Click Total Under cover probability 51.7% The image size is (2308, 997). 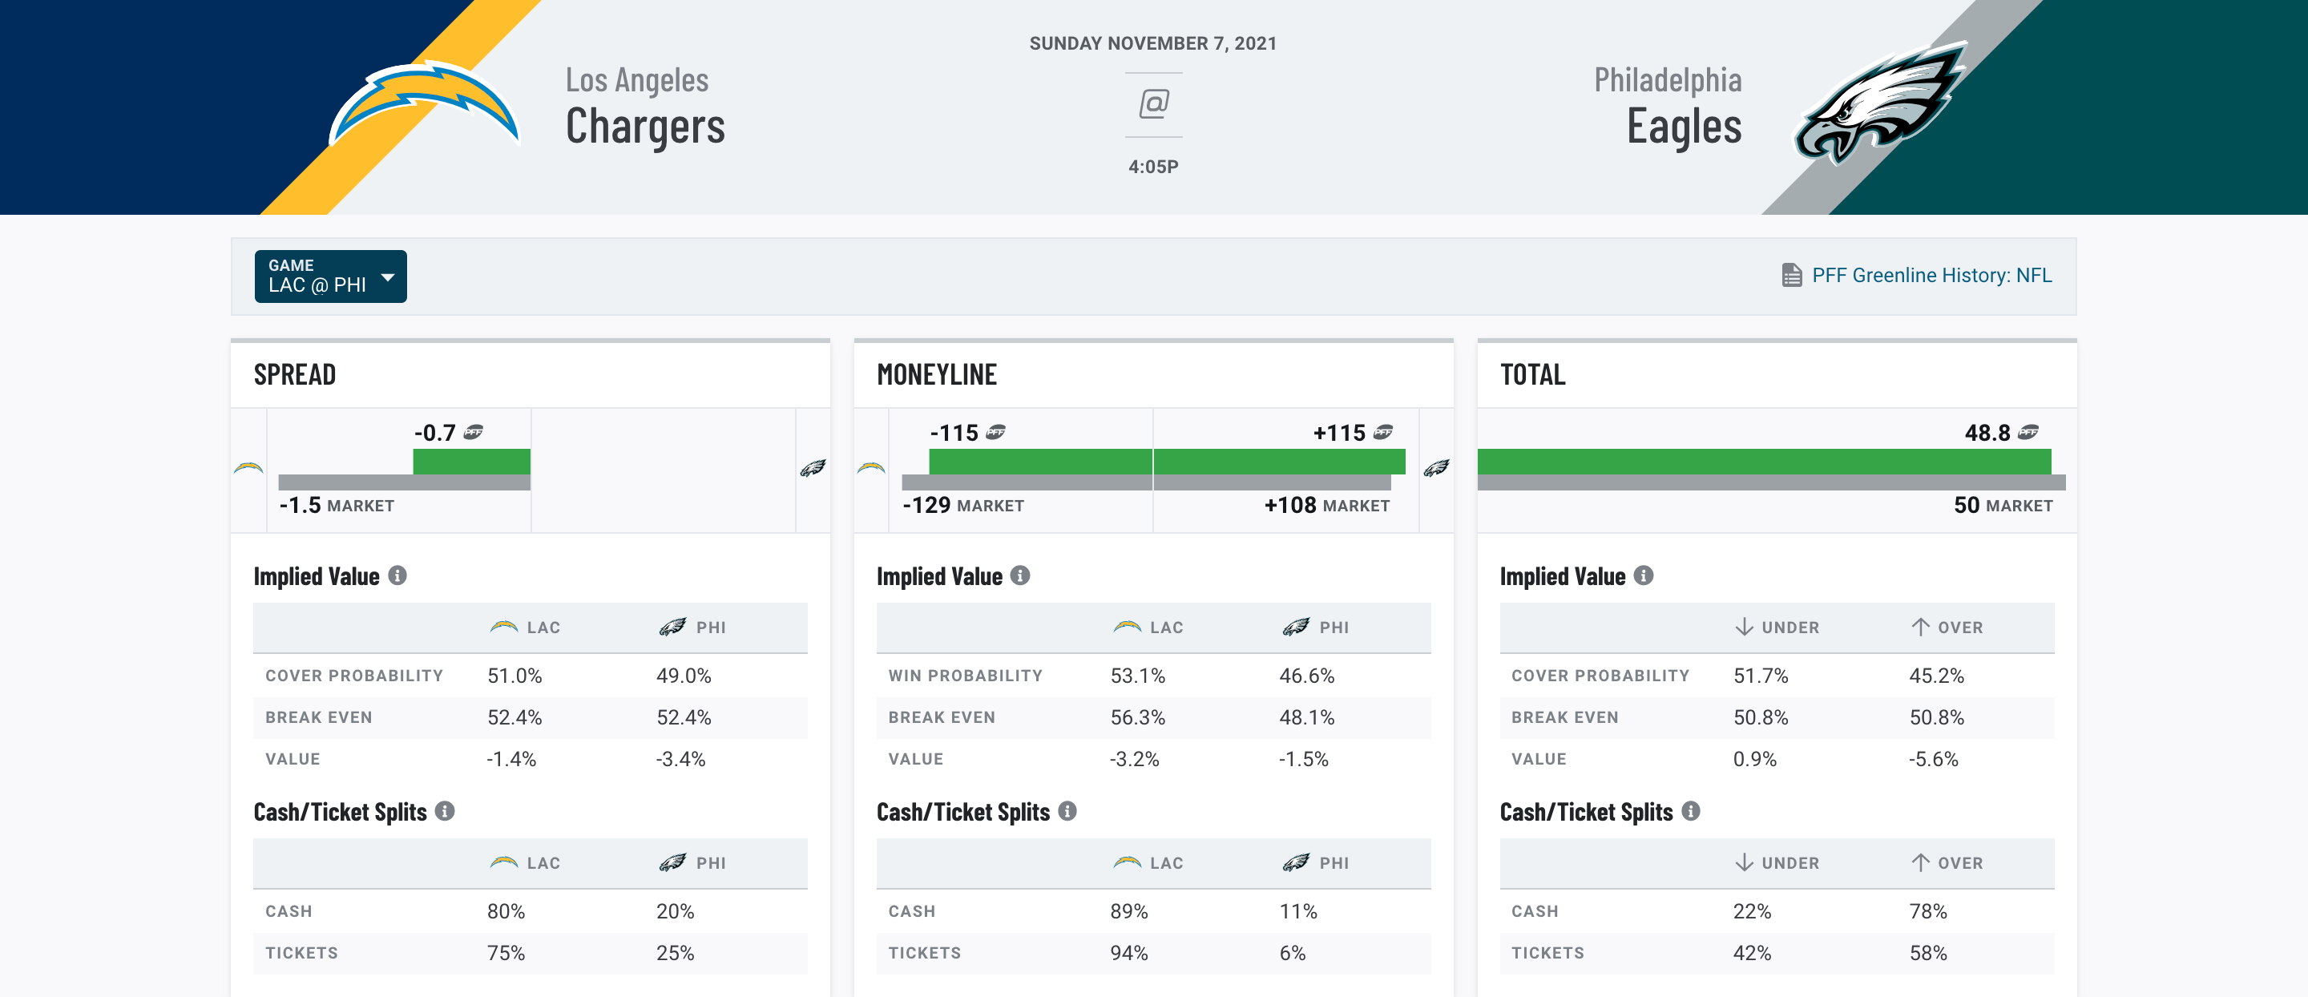tap(1761, 676)
